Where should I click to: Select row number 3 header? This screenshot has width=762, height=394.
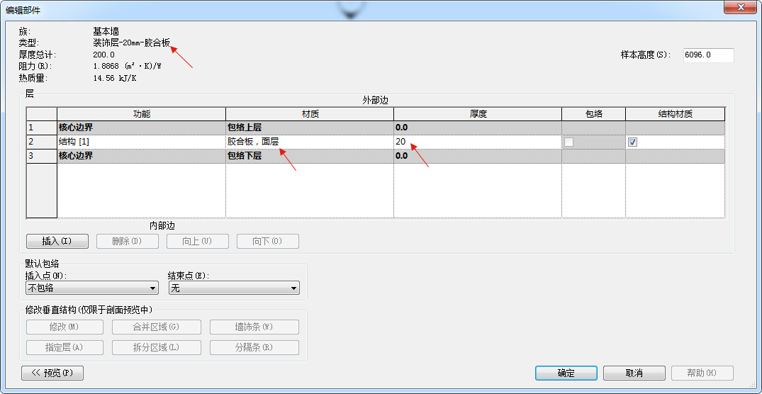(x=42, y=156)
